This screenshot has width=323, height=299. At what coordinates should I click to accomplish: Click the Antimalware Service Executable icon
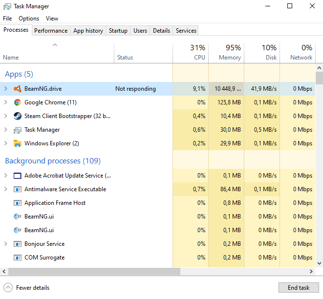tap(18, 189)
